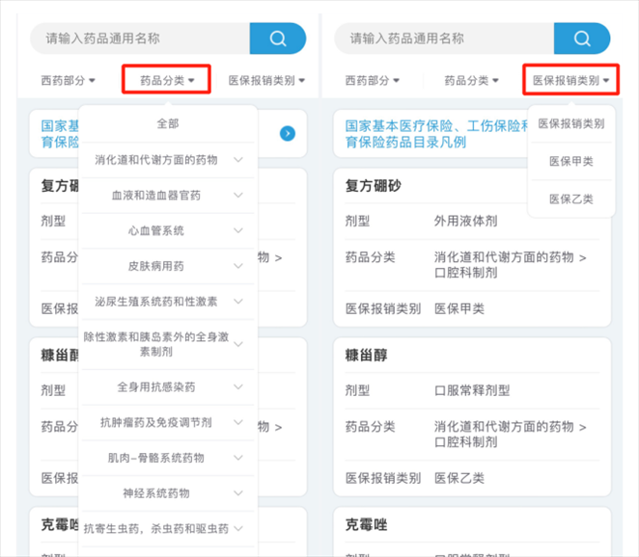Expand the 心血管系统 category chevron

238,230
